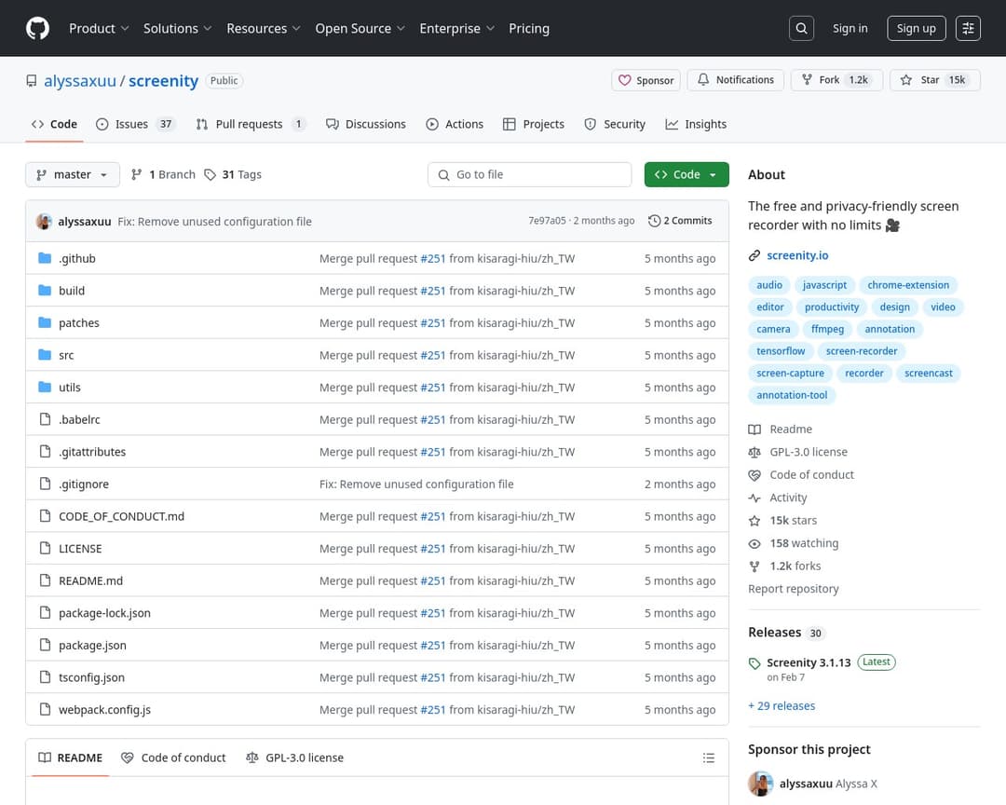Click the .github folder icon
Viewport: 1006px width, 805px height.
[45, 258]
